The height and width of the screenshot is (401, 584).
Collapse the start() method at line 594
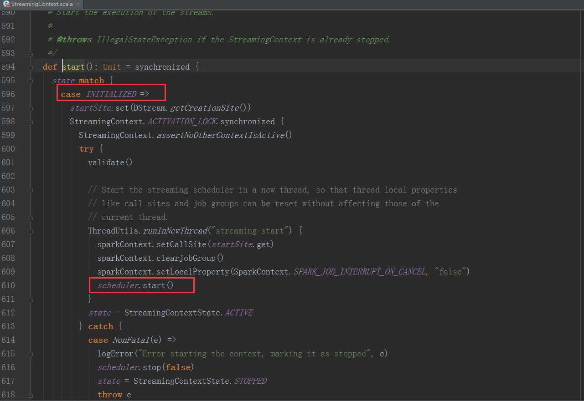pyautogui.click(x=31, y=67)
